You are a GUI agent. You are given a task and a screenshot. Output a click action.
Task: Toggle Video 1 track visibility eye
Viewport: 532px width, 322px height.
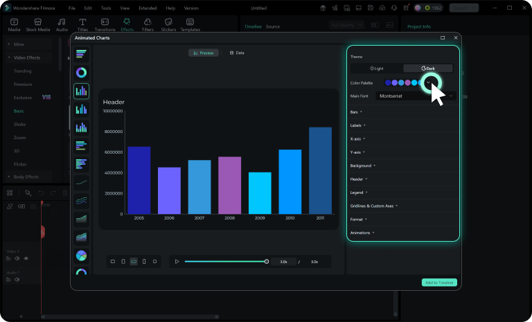(x=26, y=258)
